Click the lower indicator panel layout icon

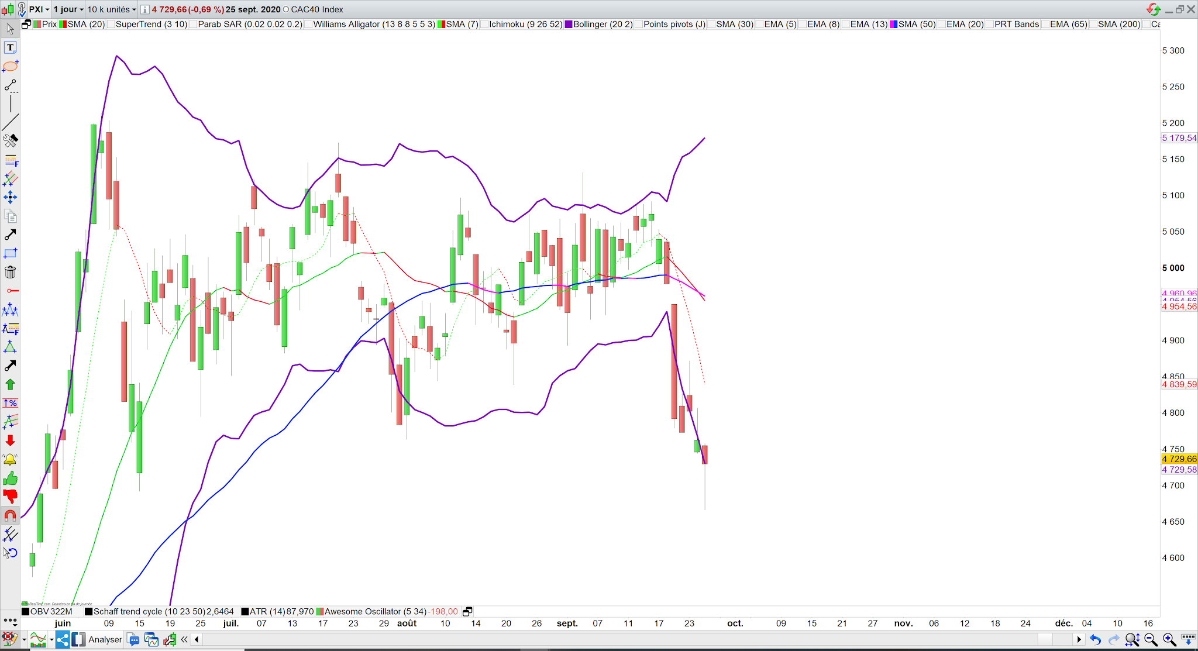(467, 611)
